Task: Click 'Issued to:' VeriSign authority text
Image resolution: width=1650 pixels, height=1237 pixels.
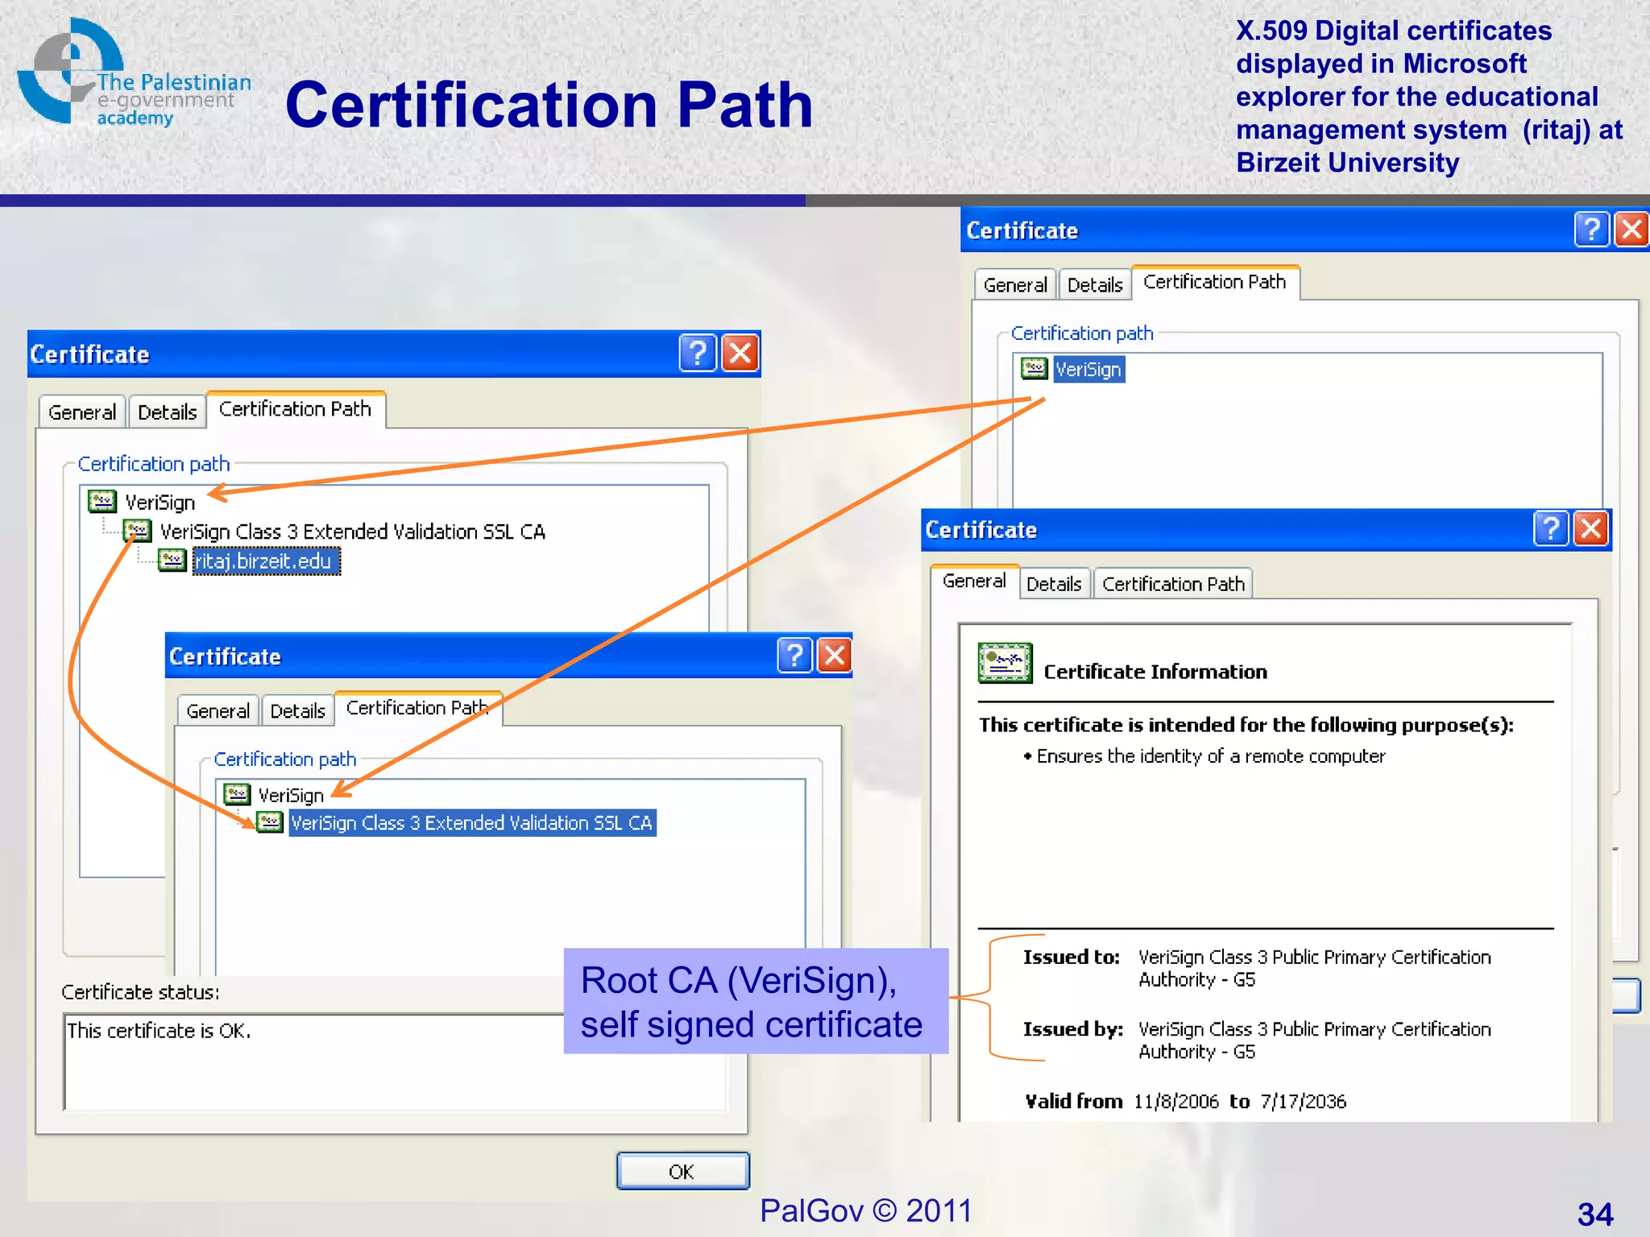Action: (1314, 968)
